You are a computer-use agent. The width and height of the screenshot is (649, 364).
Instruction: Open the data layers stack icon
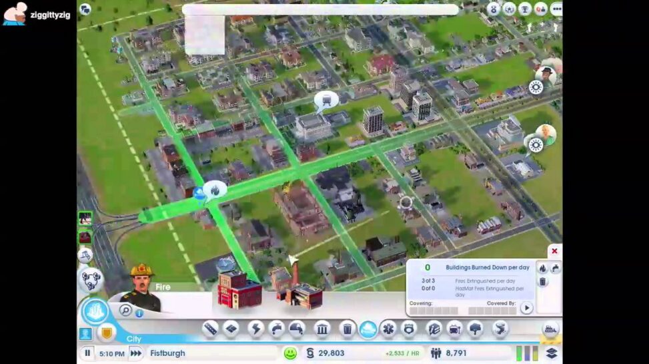click(x=552, y=353)
